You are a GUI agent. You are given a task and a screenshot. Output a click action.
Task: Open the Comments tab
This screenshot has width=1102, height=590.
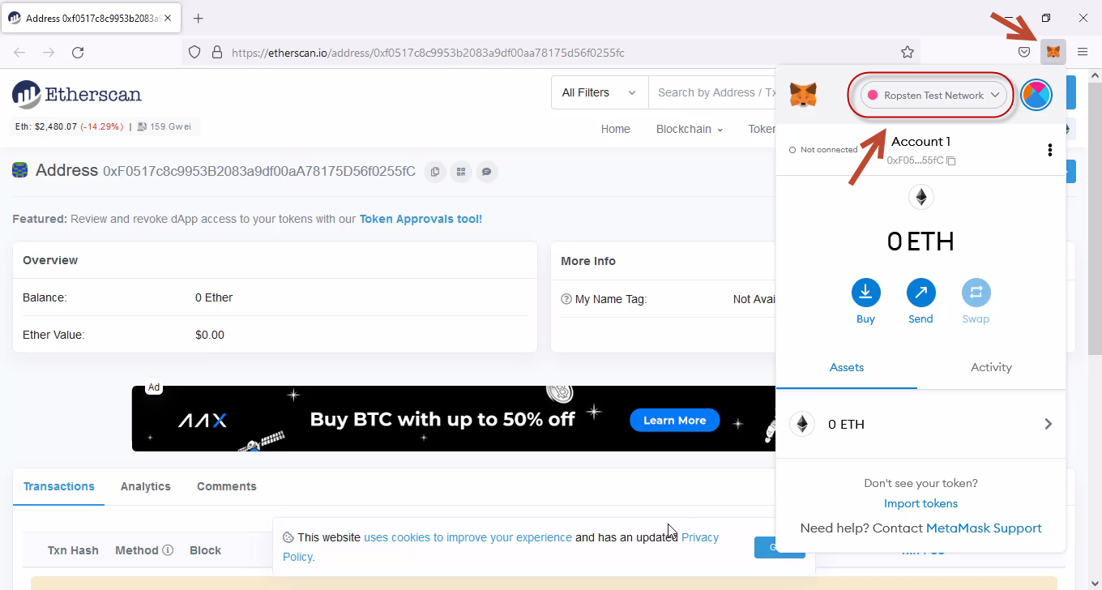[x=226, y=486]
